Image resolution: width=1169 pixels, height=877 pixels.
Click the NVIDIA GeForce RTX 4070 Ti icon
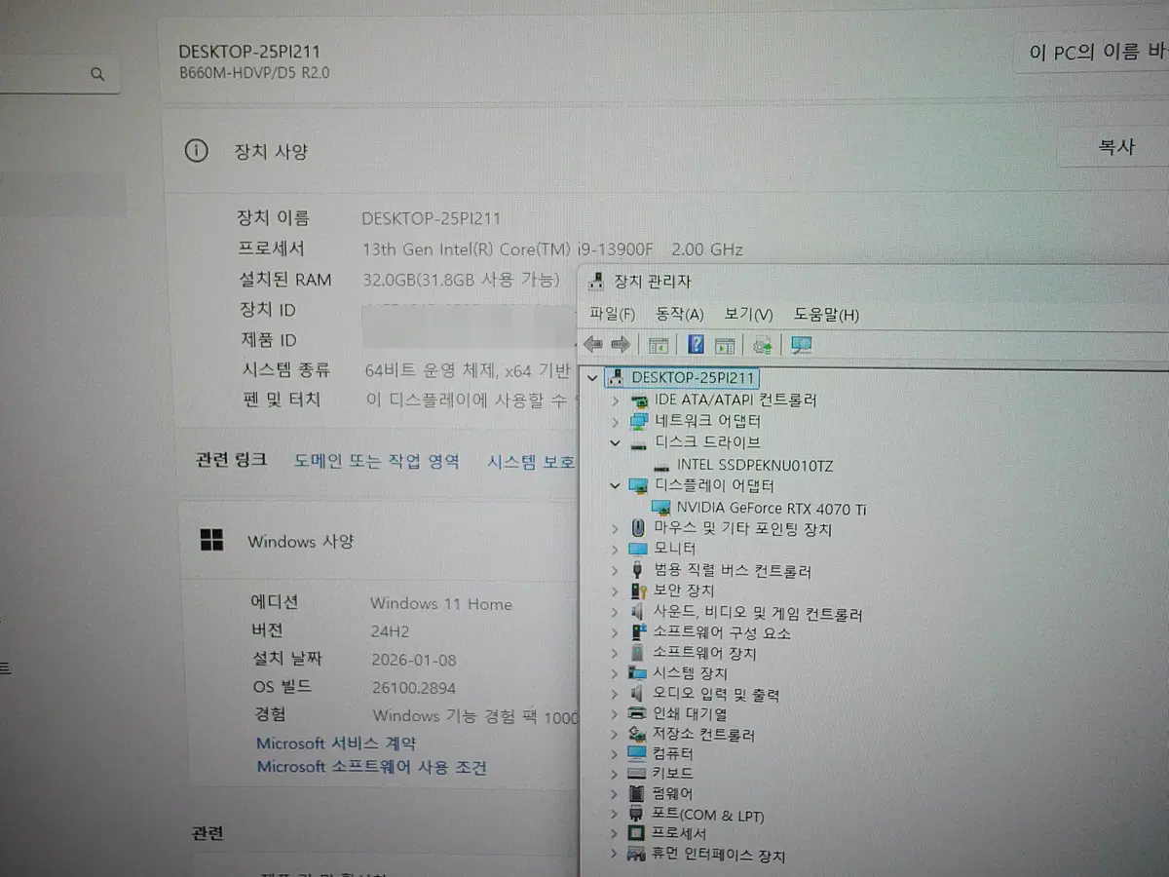660,509
